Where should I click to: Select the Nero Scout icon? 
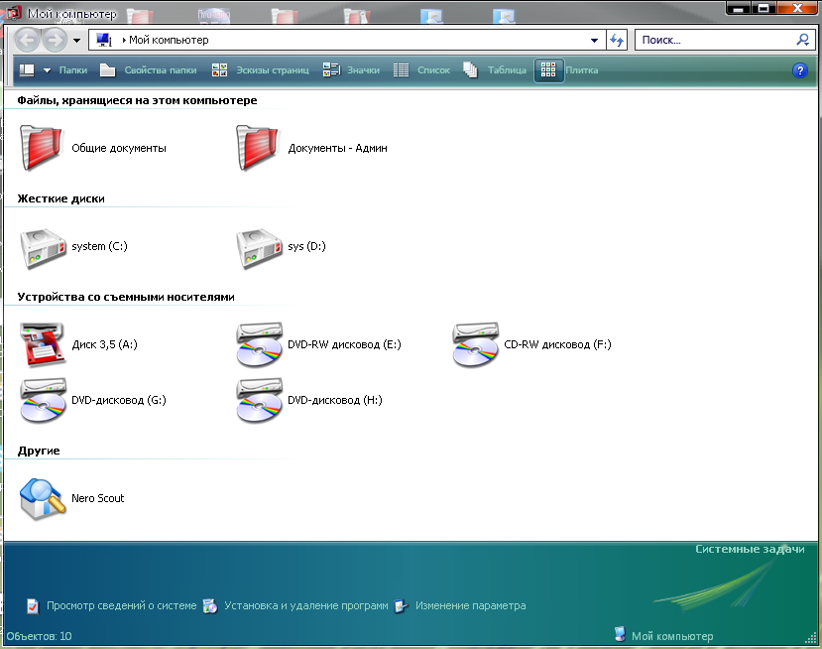click(x=43, y=498)
